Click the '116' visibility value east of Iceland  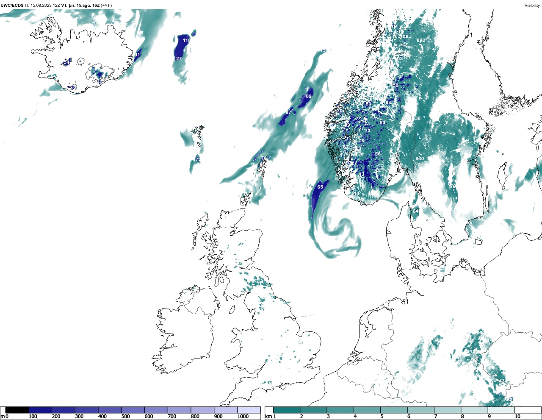pyautogui.click(x=187, y=40)
